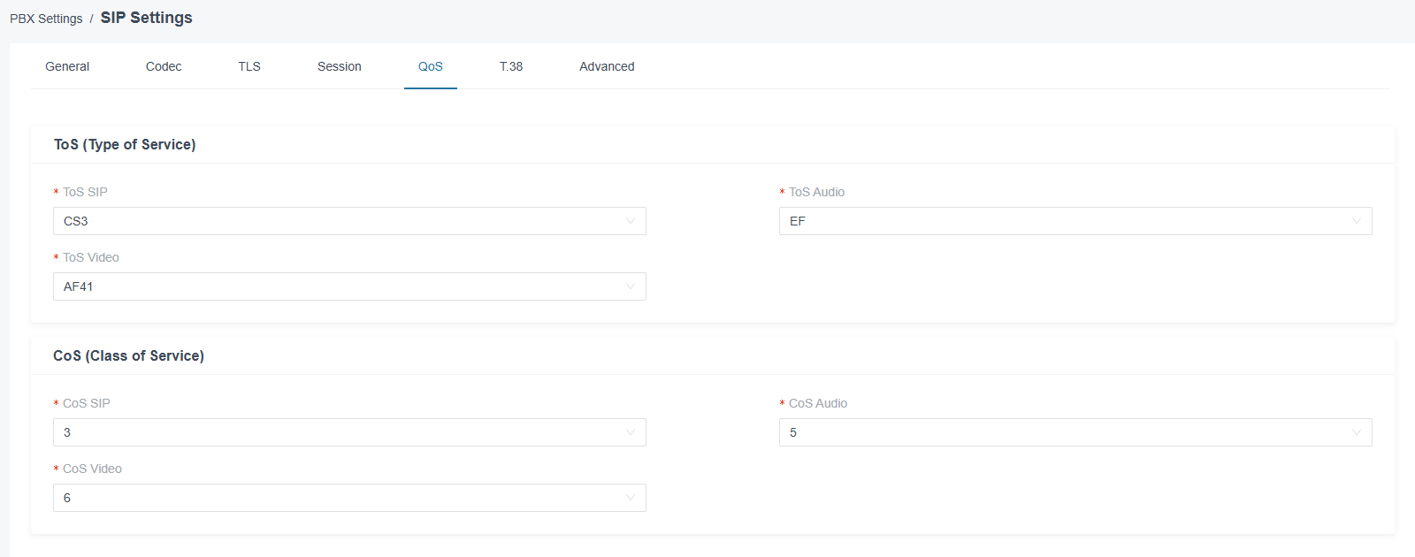Click the CoS SIP dropdown arrow
Screen dimensions: 1415x557
pos(631,432)
